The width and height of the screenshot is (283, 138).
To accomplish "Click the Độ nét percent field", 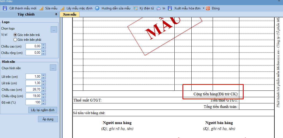I will tap(33, 102).
